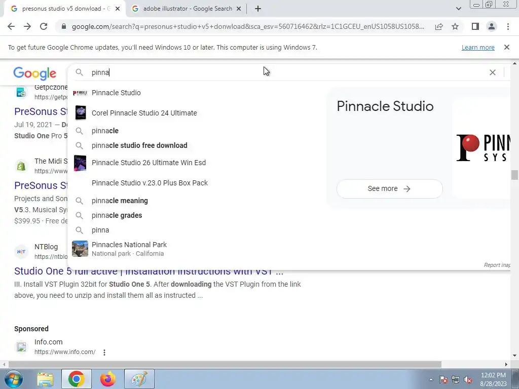Click the NTBlog site favicon
519x389 pixels.
tap(21, 252)
